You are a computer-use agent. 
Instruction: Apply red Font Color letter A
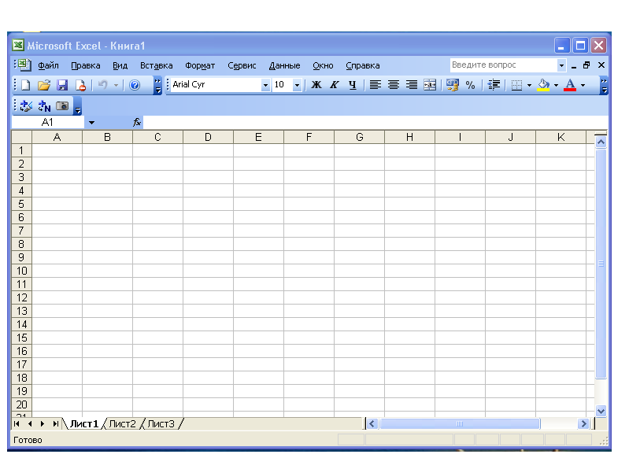point(570,85)
